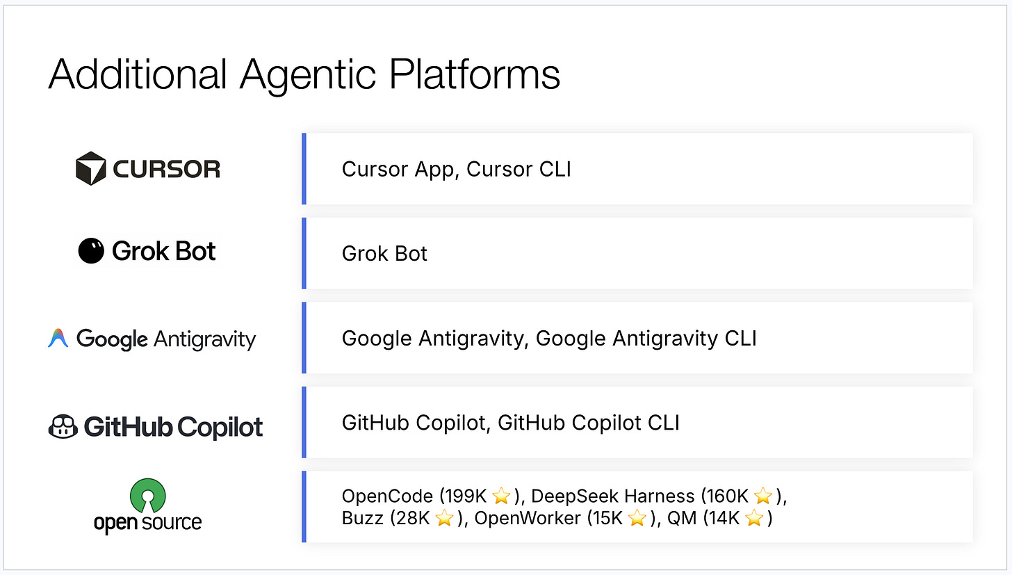Click the GitHub Copilot goggles icon
This screenshot has height=575, width=1012.
pyautogui.click(x=63, y=426)
